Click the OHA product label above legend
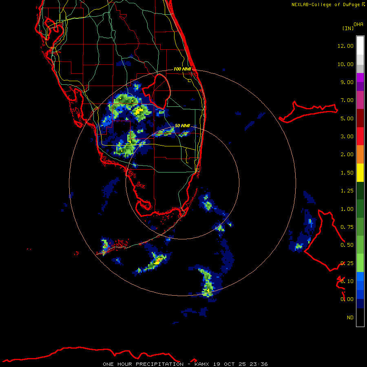 point(358,24)
